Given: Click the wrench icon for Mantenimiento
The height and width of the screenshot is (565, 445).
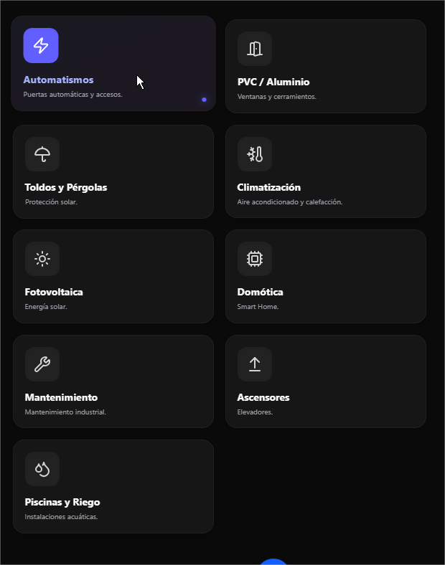Looking at the screenshot, I should click(42, 364).
